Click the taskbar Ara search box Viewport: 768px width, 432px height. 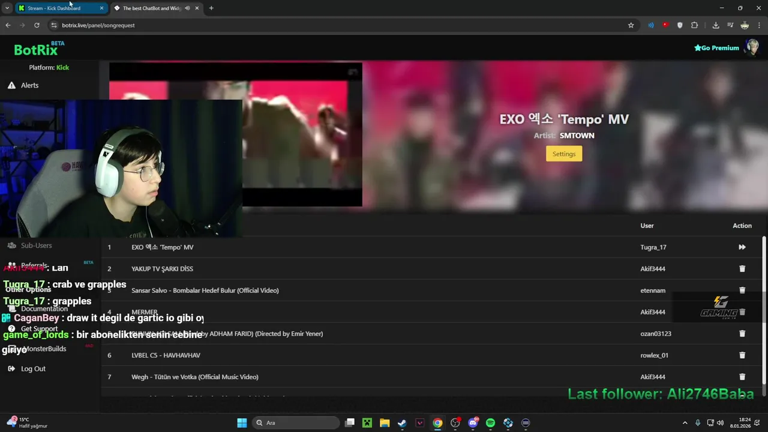[297, 423]
